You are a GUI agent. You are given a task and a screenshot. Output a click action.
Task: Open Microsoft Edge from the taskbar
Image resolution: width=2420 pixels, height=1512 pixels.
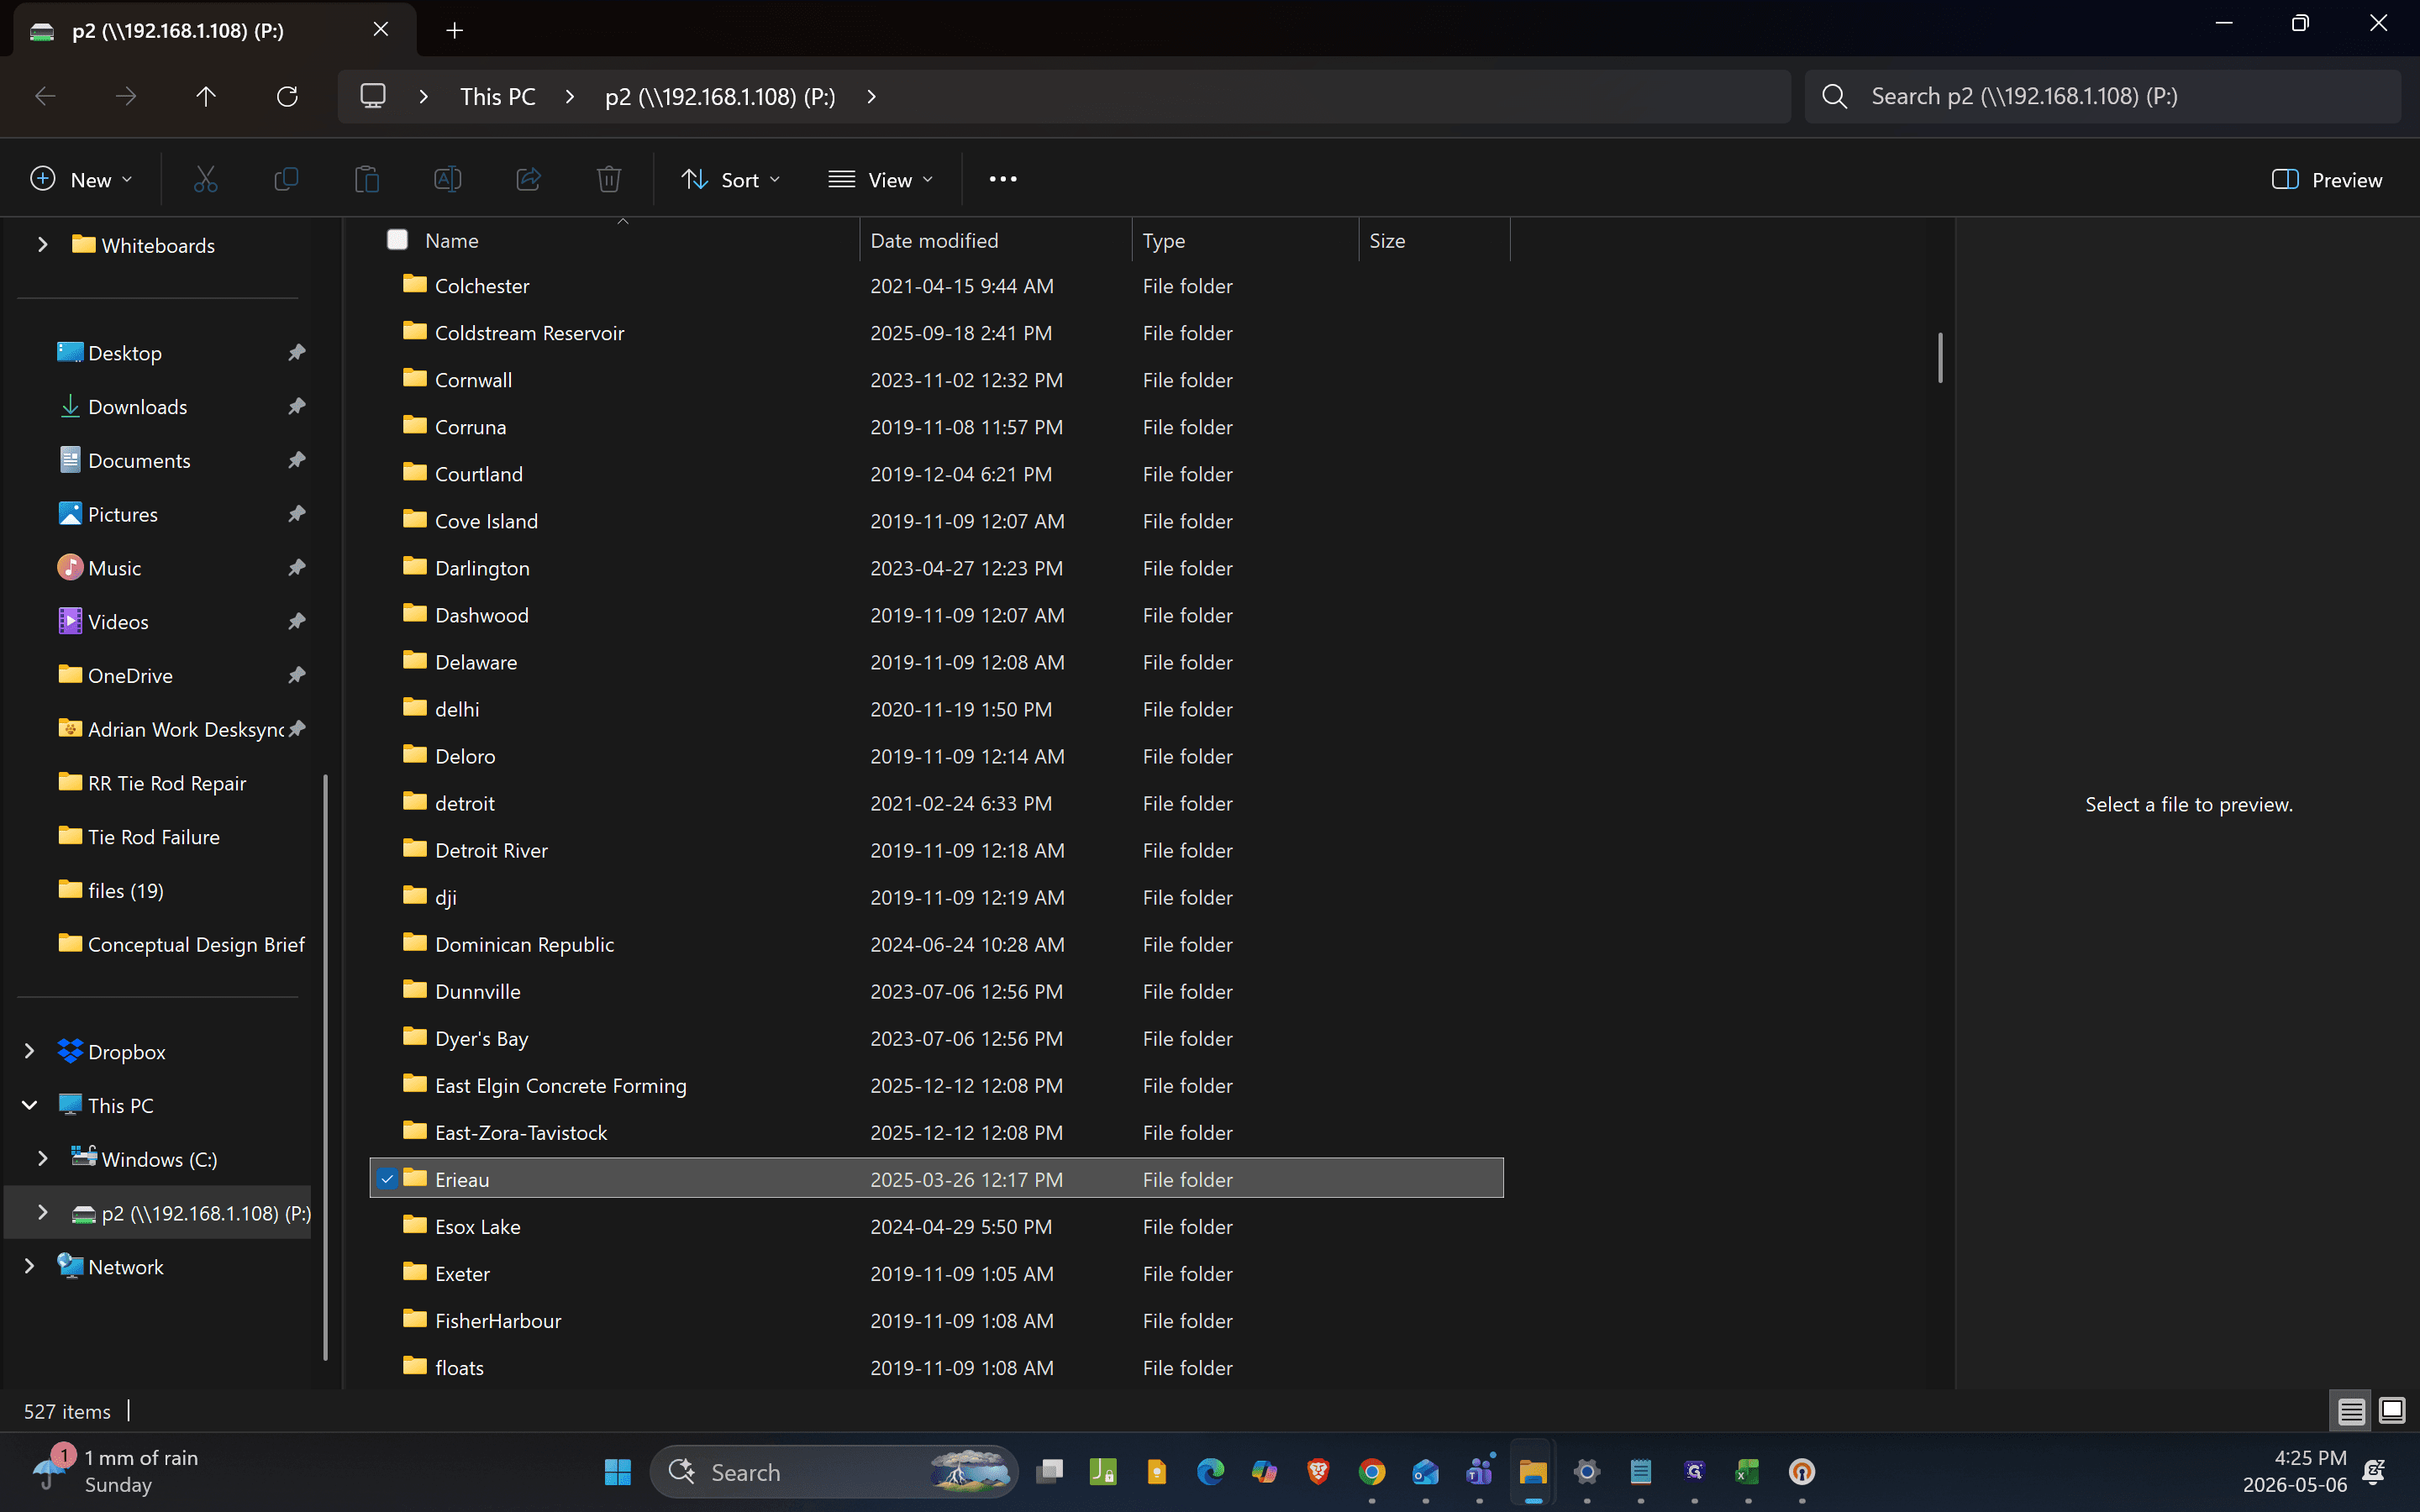pyautogui.click(x=1210, y=1472)
